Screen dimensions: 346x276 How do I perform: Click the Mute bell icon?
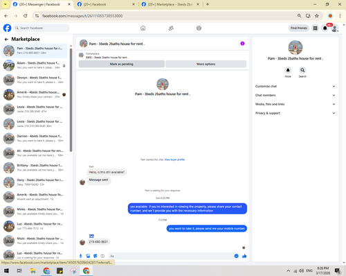(288, 70)
